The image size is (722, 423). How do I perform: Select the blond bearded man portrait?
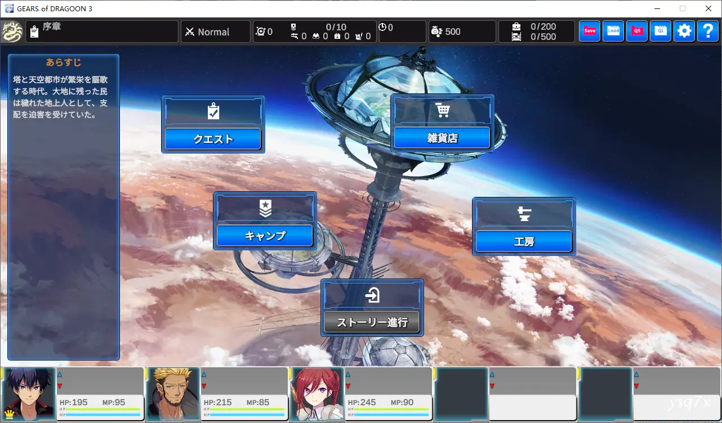(x=173, y=394)
